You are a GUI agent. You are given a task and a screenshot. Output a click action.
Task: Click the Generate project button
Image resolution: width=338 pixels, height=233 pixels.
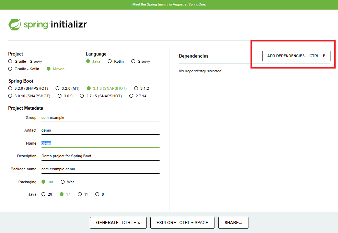[x=118, y=223]
